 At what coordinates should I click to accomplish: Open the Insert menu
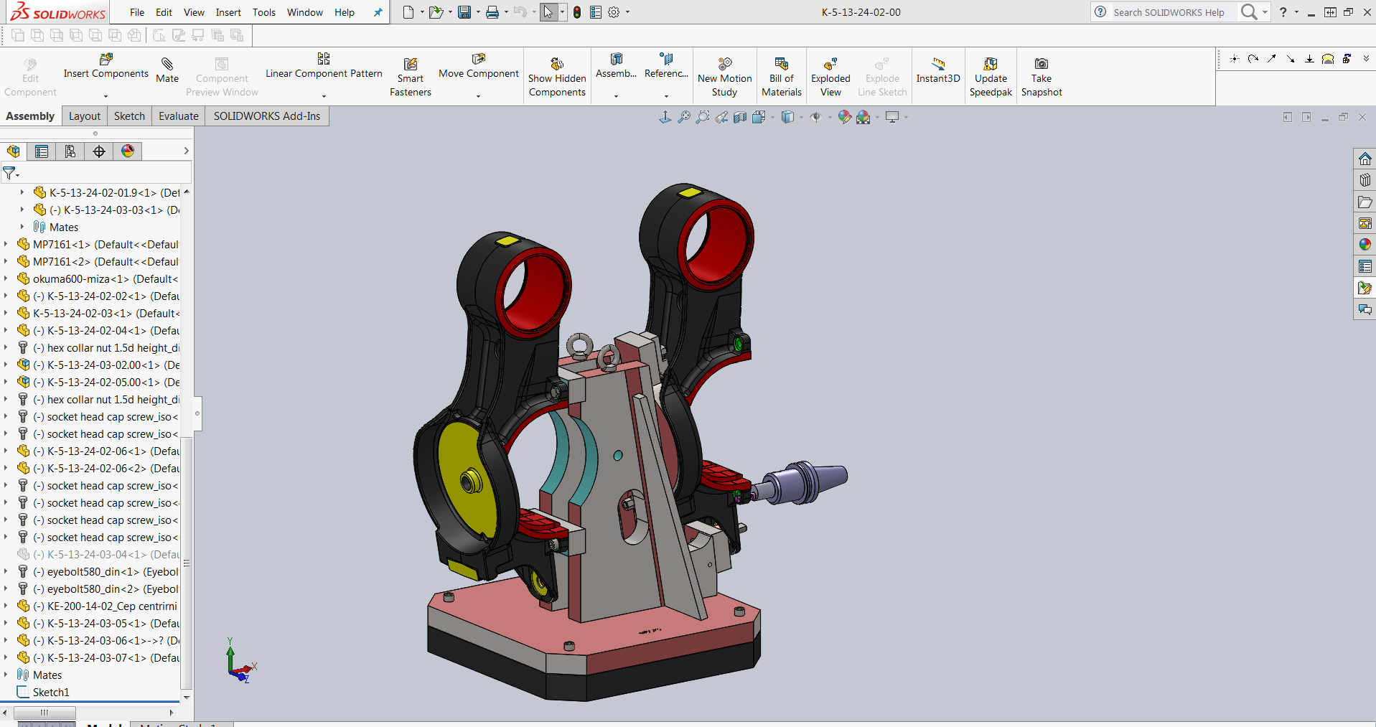(228, 12)
